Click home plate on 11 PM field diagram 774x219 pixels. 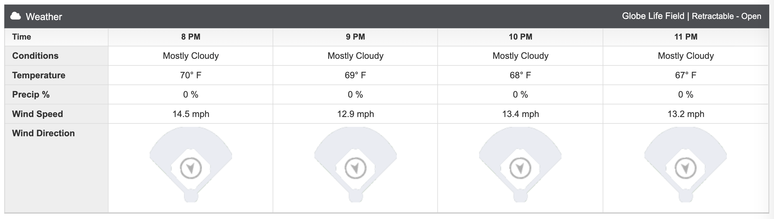pyautogui.click(x=686, y=196)
